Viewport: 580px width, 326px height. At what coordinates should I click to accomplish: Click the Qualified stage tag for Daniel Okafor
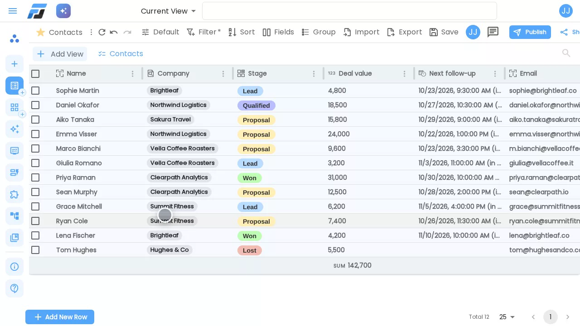click(256, 105)
